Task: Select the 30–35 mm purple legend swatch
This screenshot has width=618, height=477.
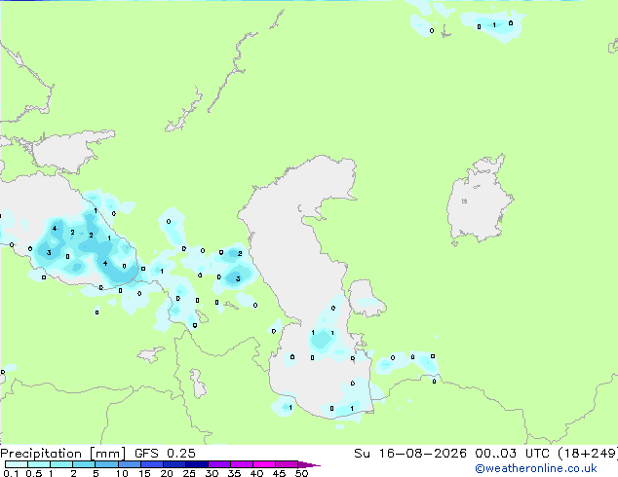Action: (218, 464)
